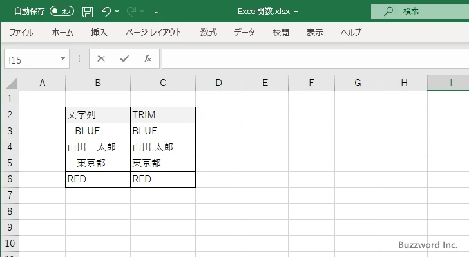This screenshot has width=469, height=257.
Task: Click into the formula bar input
Action: coord(315,58)
